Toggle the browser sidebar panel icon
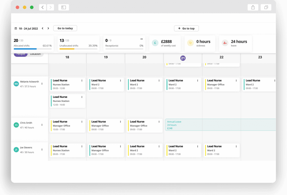The image size is (287, 195). [64, 8]
